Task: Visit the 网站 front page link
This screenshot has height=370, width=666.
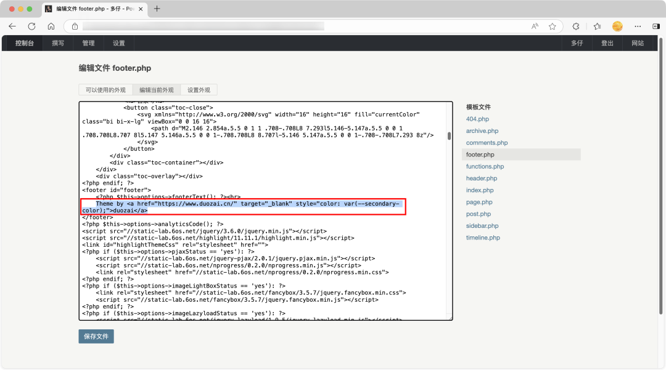Action: (x=637, y=43)
